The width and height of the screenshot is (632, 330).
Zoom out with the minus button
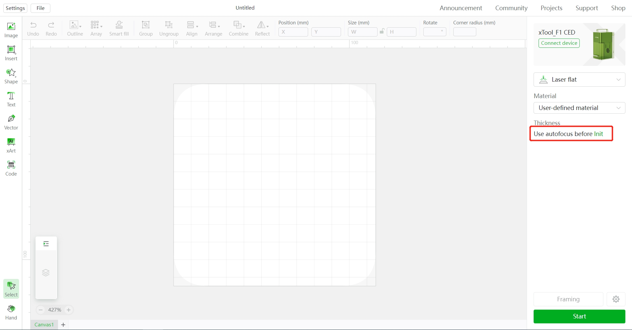pyautogui.click(x=41, y=310)
